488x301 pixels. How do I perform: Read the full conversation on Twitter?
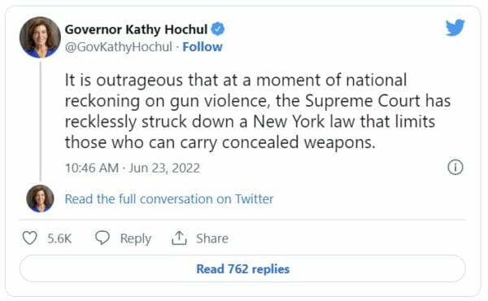tap(169, 198)
